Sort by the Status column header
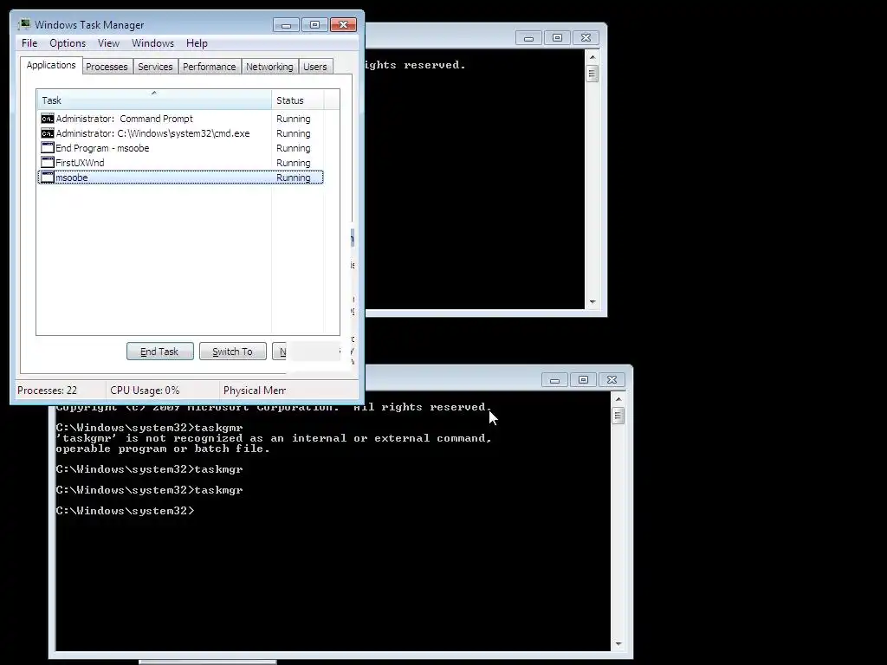This screenshot has width=887, height=665. coord(298,100)
